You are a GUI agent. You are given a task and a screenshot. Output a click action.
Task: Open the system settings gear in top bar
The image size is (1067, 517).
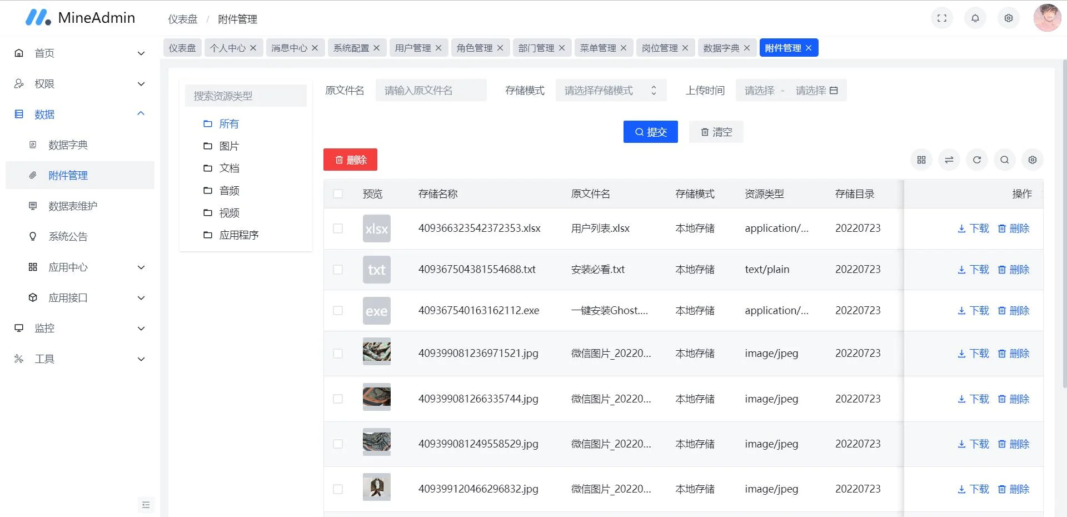1008,18
